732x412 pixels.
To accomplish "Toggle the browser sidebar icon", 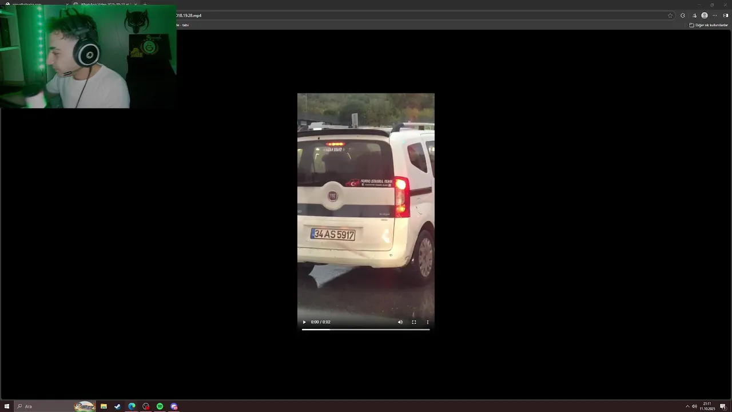I will pos(726,15).
